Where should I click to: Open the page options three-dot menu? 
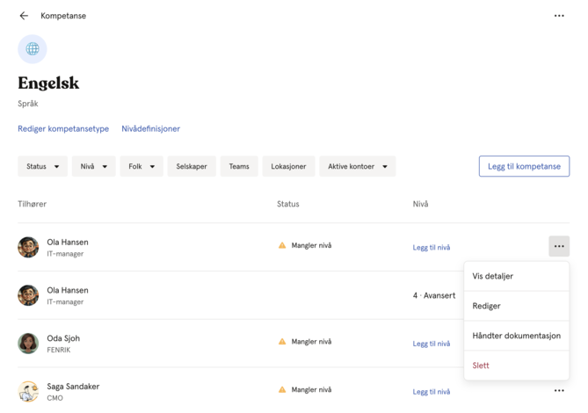point(559,16)
